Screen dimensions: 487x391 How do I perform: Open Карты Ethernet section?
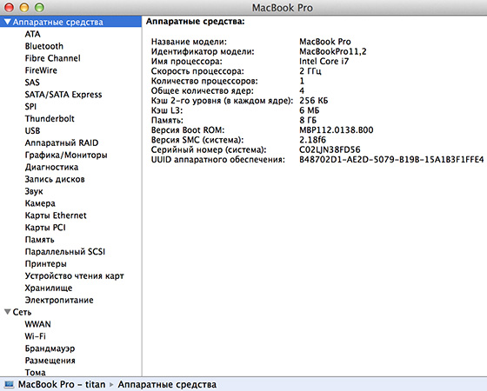click(56, 215)
